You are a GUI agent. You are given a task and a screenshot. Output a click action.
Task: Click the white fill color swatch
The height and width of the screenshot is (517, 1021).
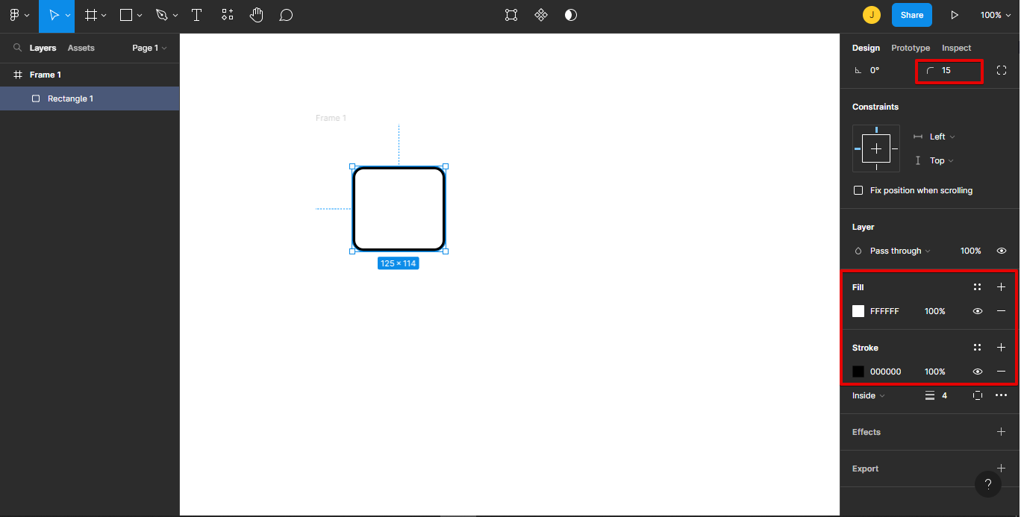coord(858,311)
